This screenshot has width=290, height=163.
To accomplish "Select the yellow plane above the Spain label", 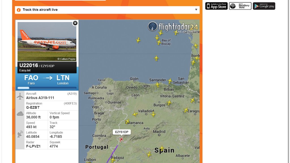I will pos(162,148).
